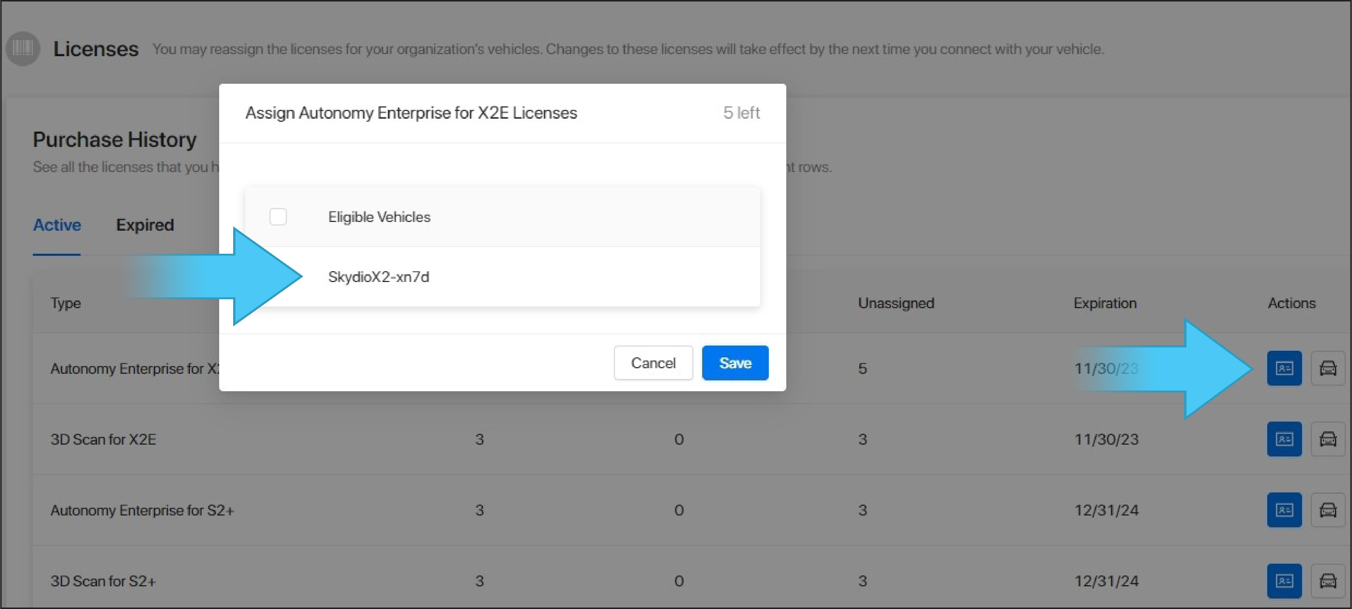Check the Eligible Vehicles select-all checkbox

pyautogui.click(x=278, y=217)
